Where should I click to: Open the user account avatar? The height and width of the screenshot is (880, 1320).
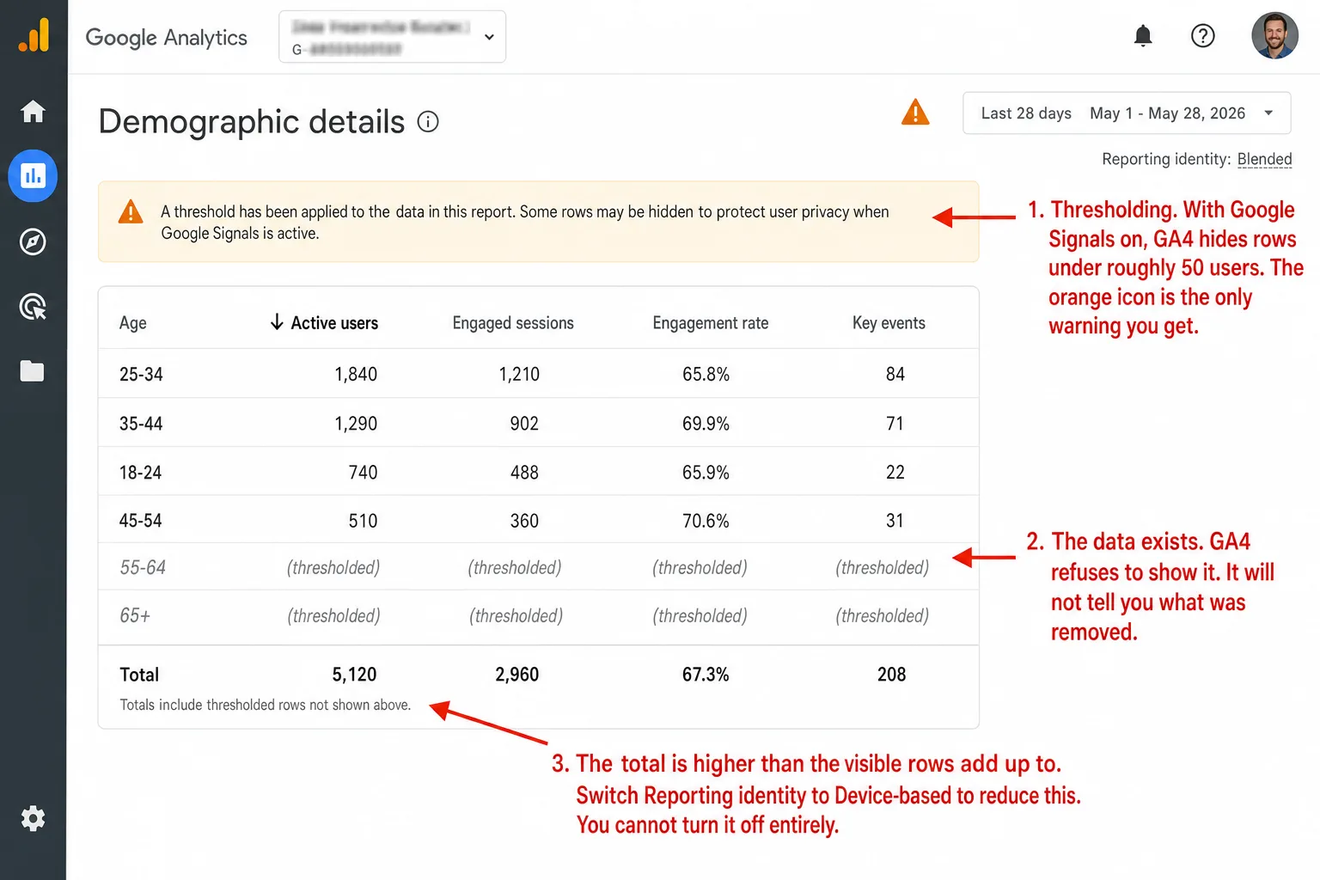1274,35
